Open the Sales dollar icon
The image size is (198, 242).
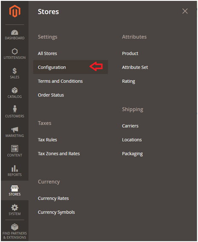point(15,71)
